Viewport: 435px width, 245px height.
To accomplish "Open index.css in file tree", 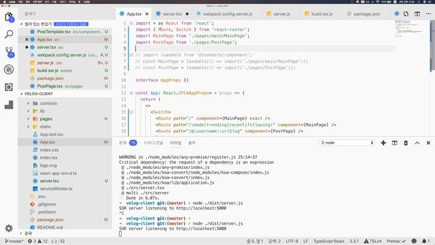I will point(65,150).
